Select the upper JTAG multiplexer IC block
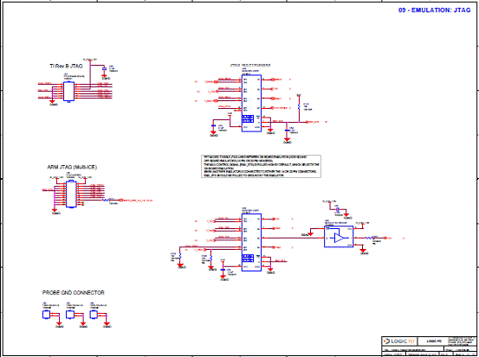The height and width of the screenshot is (357, 479). click(251, 104)
